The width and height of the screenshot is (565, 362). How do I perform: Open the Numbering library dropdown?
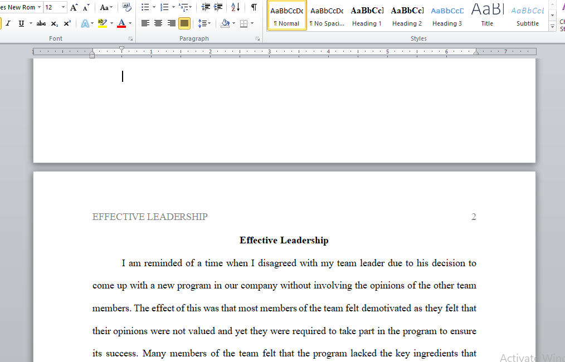[173, 7]
